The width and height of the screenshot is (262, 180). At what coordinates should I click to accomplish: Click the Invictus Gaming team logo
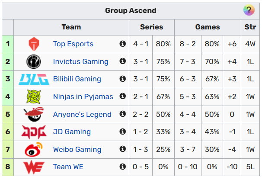[34, 61]
